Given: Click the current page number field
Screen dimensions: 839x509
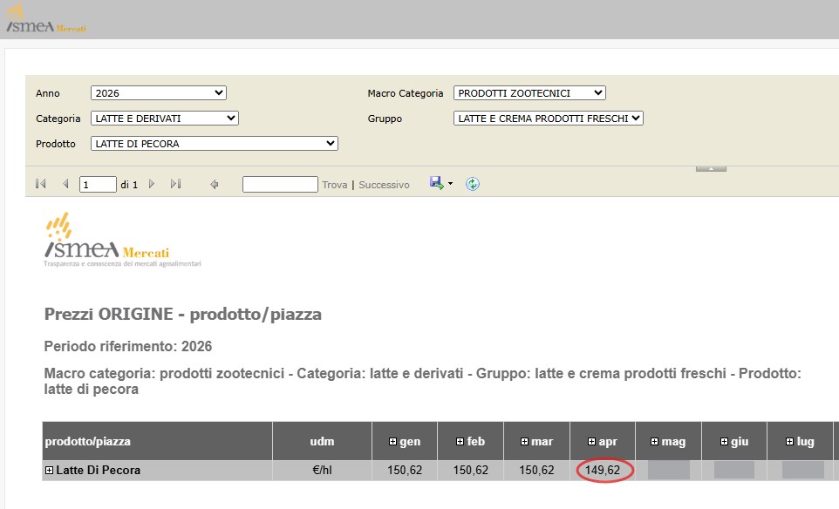Looking at the screenshot, I should 98,185.
